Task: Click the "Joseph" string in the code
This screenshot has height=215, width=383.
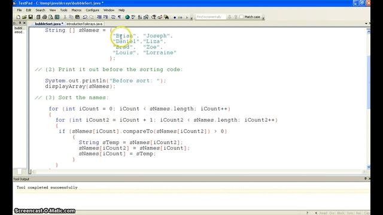Action: pyautogui.click(x=156, y=36)
